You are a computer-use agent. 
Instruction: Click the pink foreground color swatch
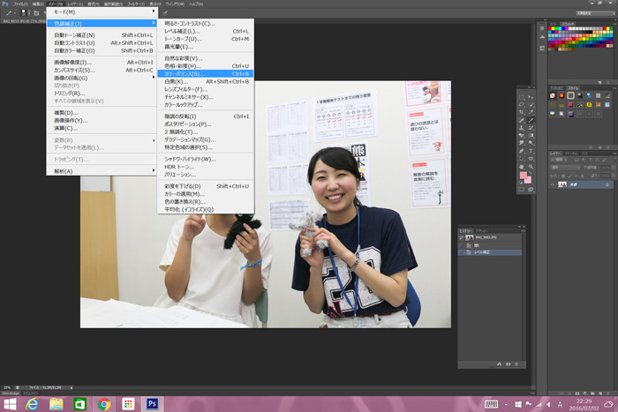(524, 176)
